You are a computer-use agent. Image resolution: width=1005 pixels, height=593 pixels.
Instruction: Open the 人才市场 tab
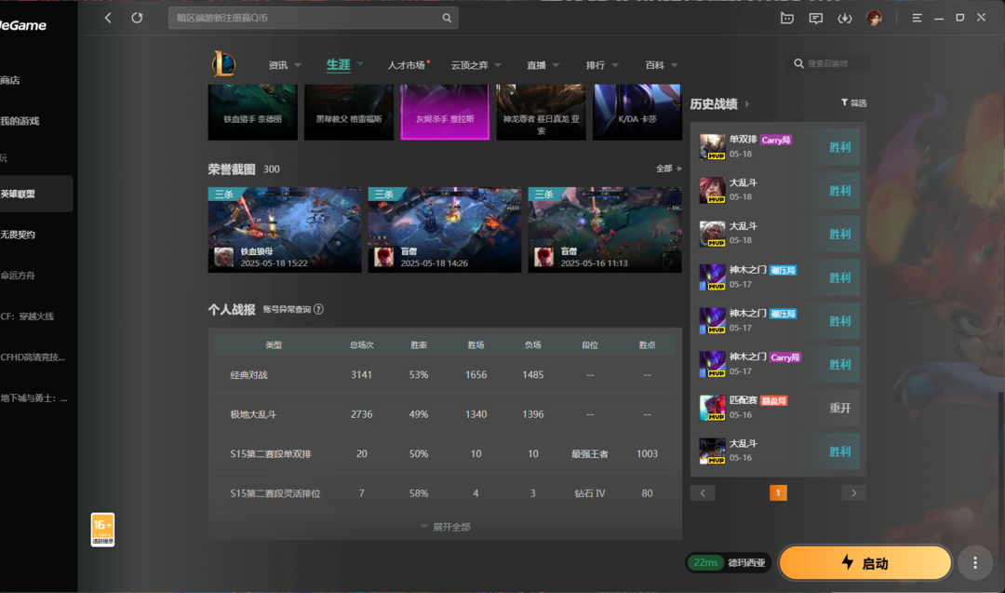407,65
